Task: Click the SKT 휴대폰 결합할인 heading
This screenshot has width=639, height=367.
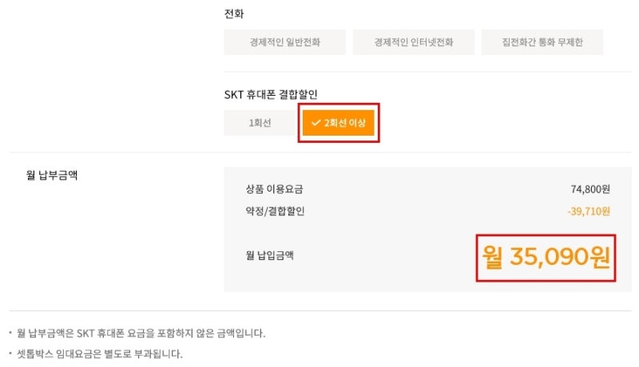Action: pyautogui.click(x=271, y=94)
